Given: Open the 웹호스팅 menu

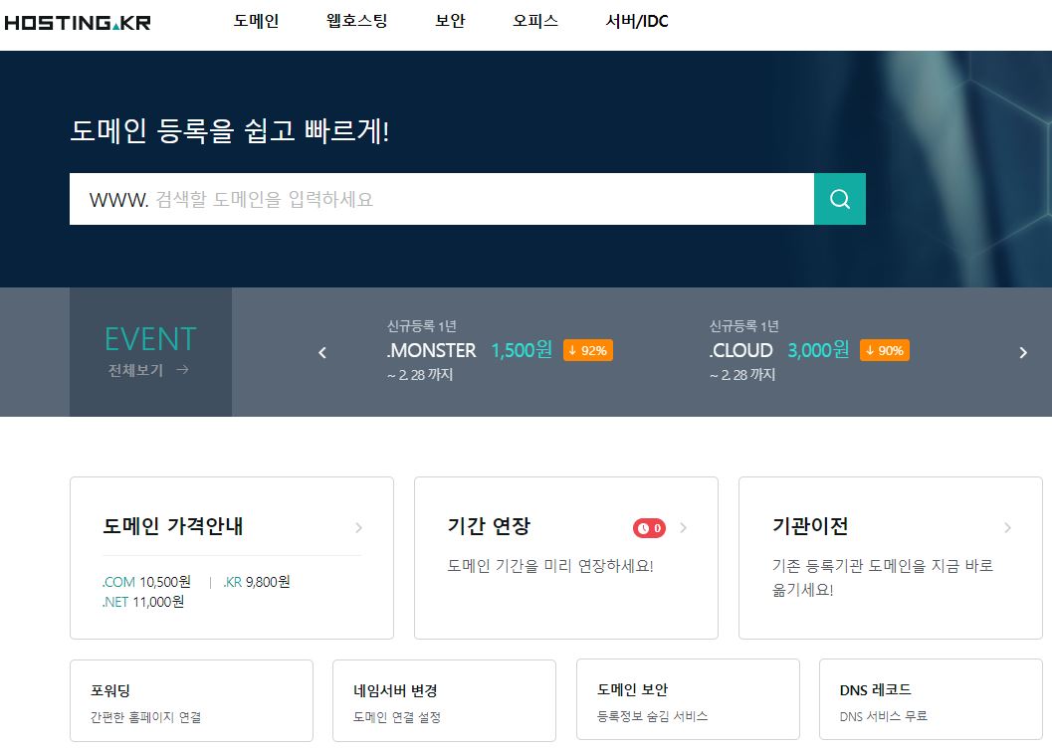Looking at the screenshot, I should pyautogui.click(x=356, y=21).
